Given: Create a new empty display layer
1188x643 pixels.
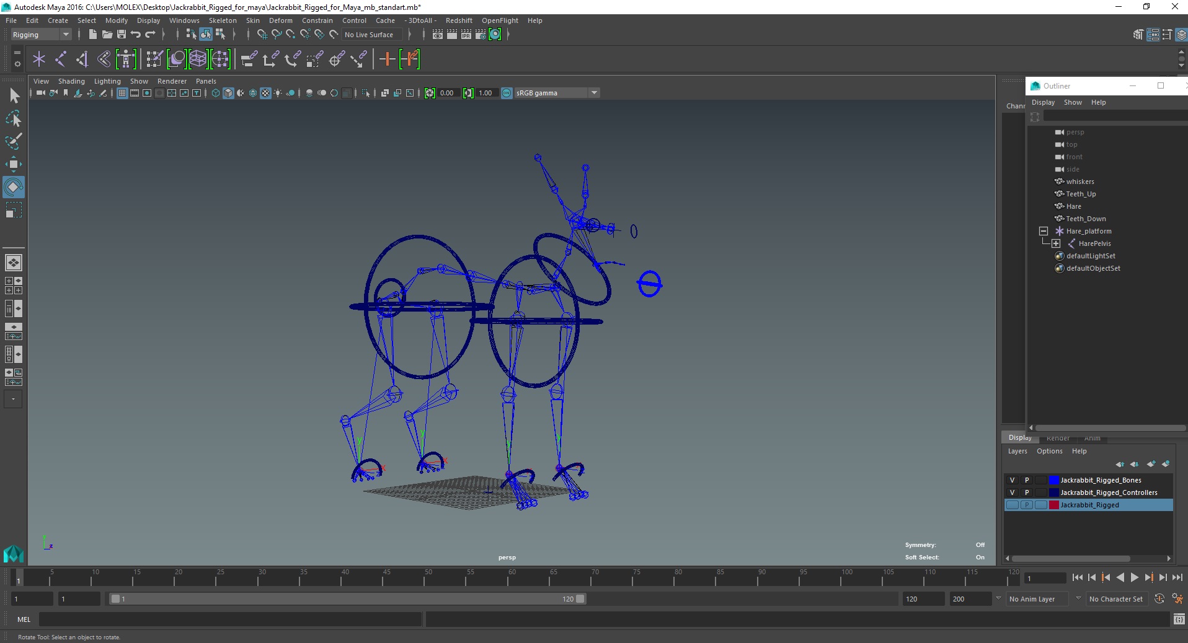Looking at the screenshot, I should tap(1151, 464).
